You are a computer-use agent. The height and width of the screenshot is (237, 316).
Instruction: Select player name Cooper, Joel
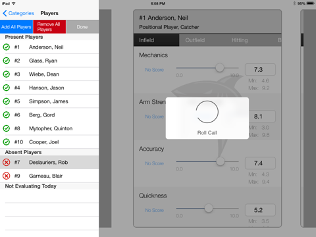point(44,142)
